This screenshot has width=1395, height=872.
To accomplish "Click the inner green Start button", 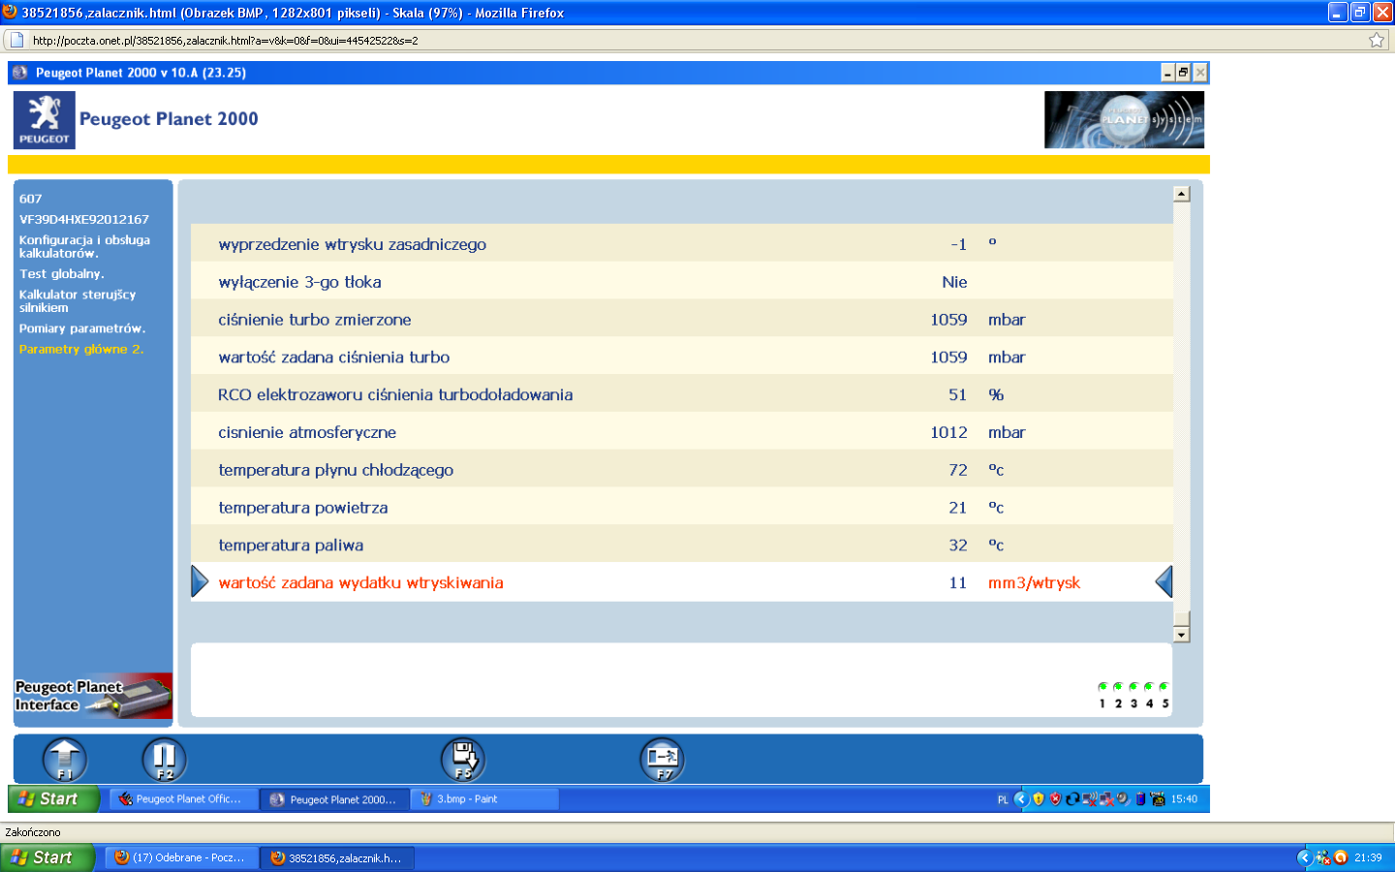I will click(x=54, y=799).
